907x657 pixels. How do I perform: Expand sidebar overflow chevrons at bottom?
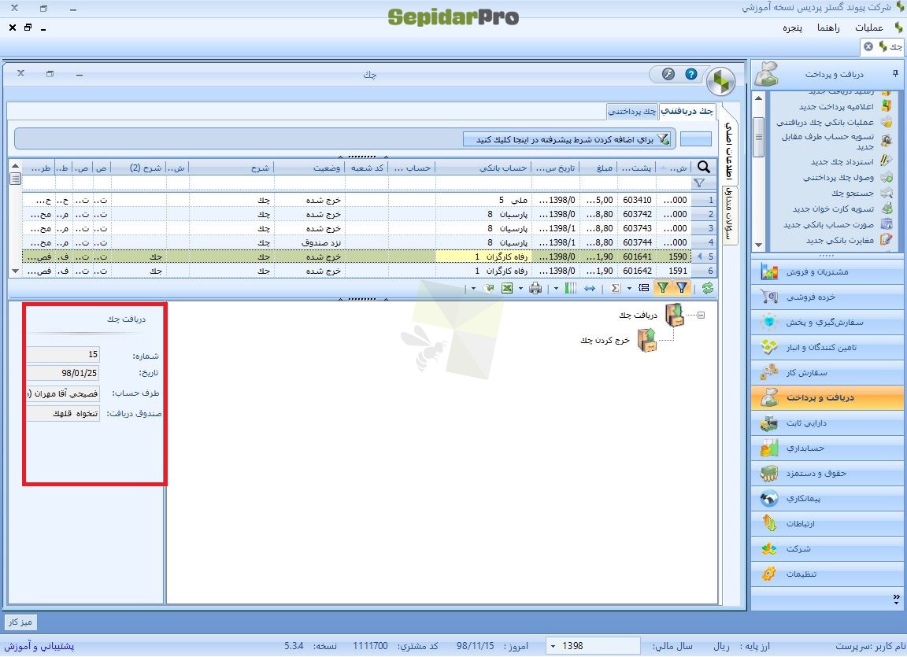[896, 598]
